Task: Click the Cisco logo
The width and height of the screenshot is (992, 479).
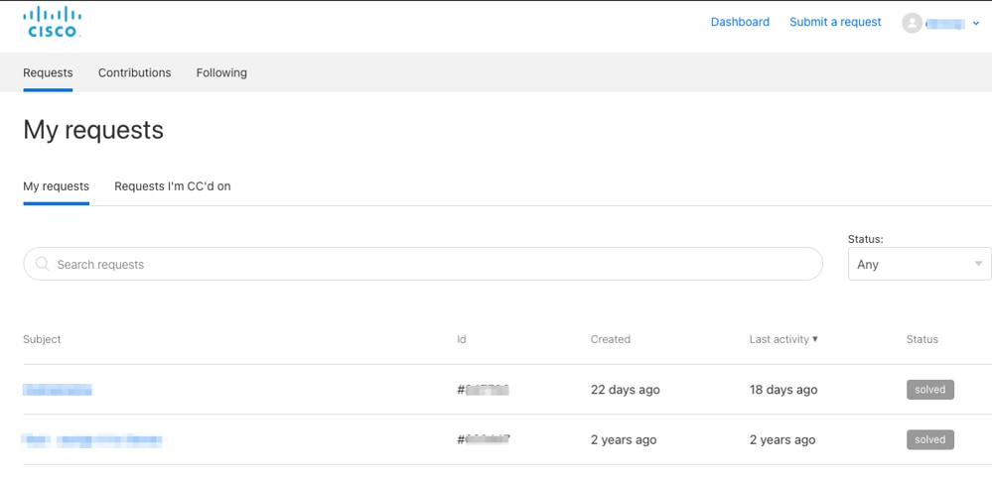Action: [52, 22]
